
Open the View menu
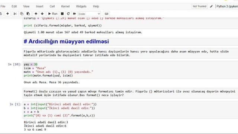[x=26, y=6]
